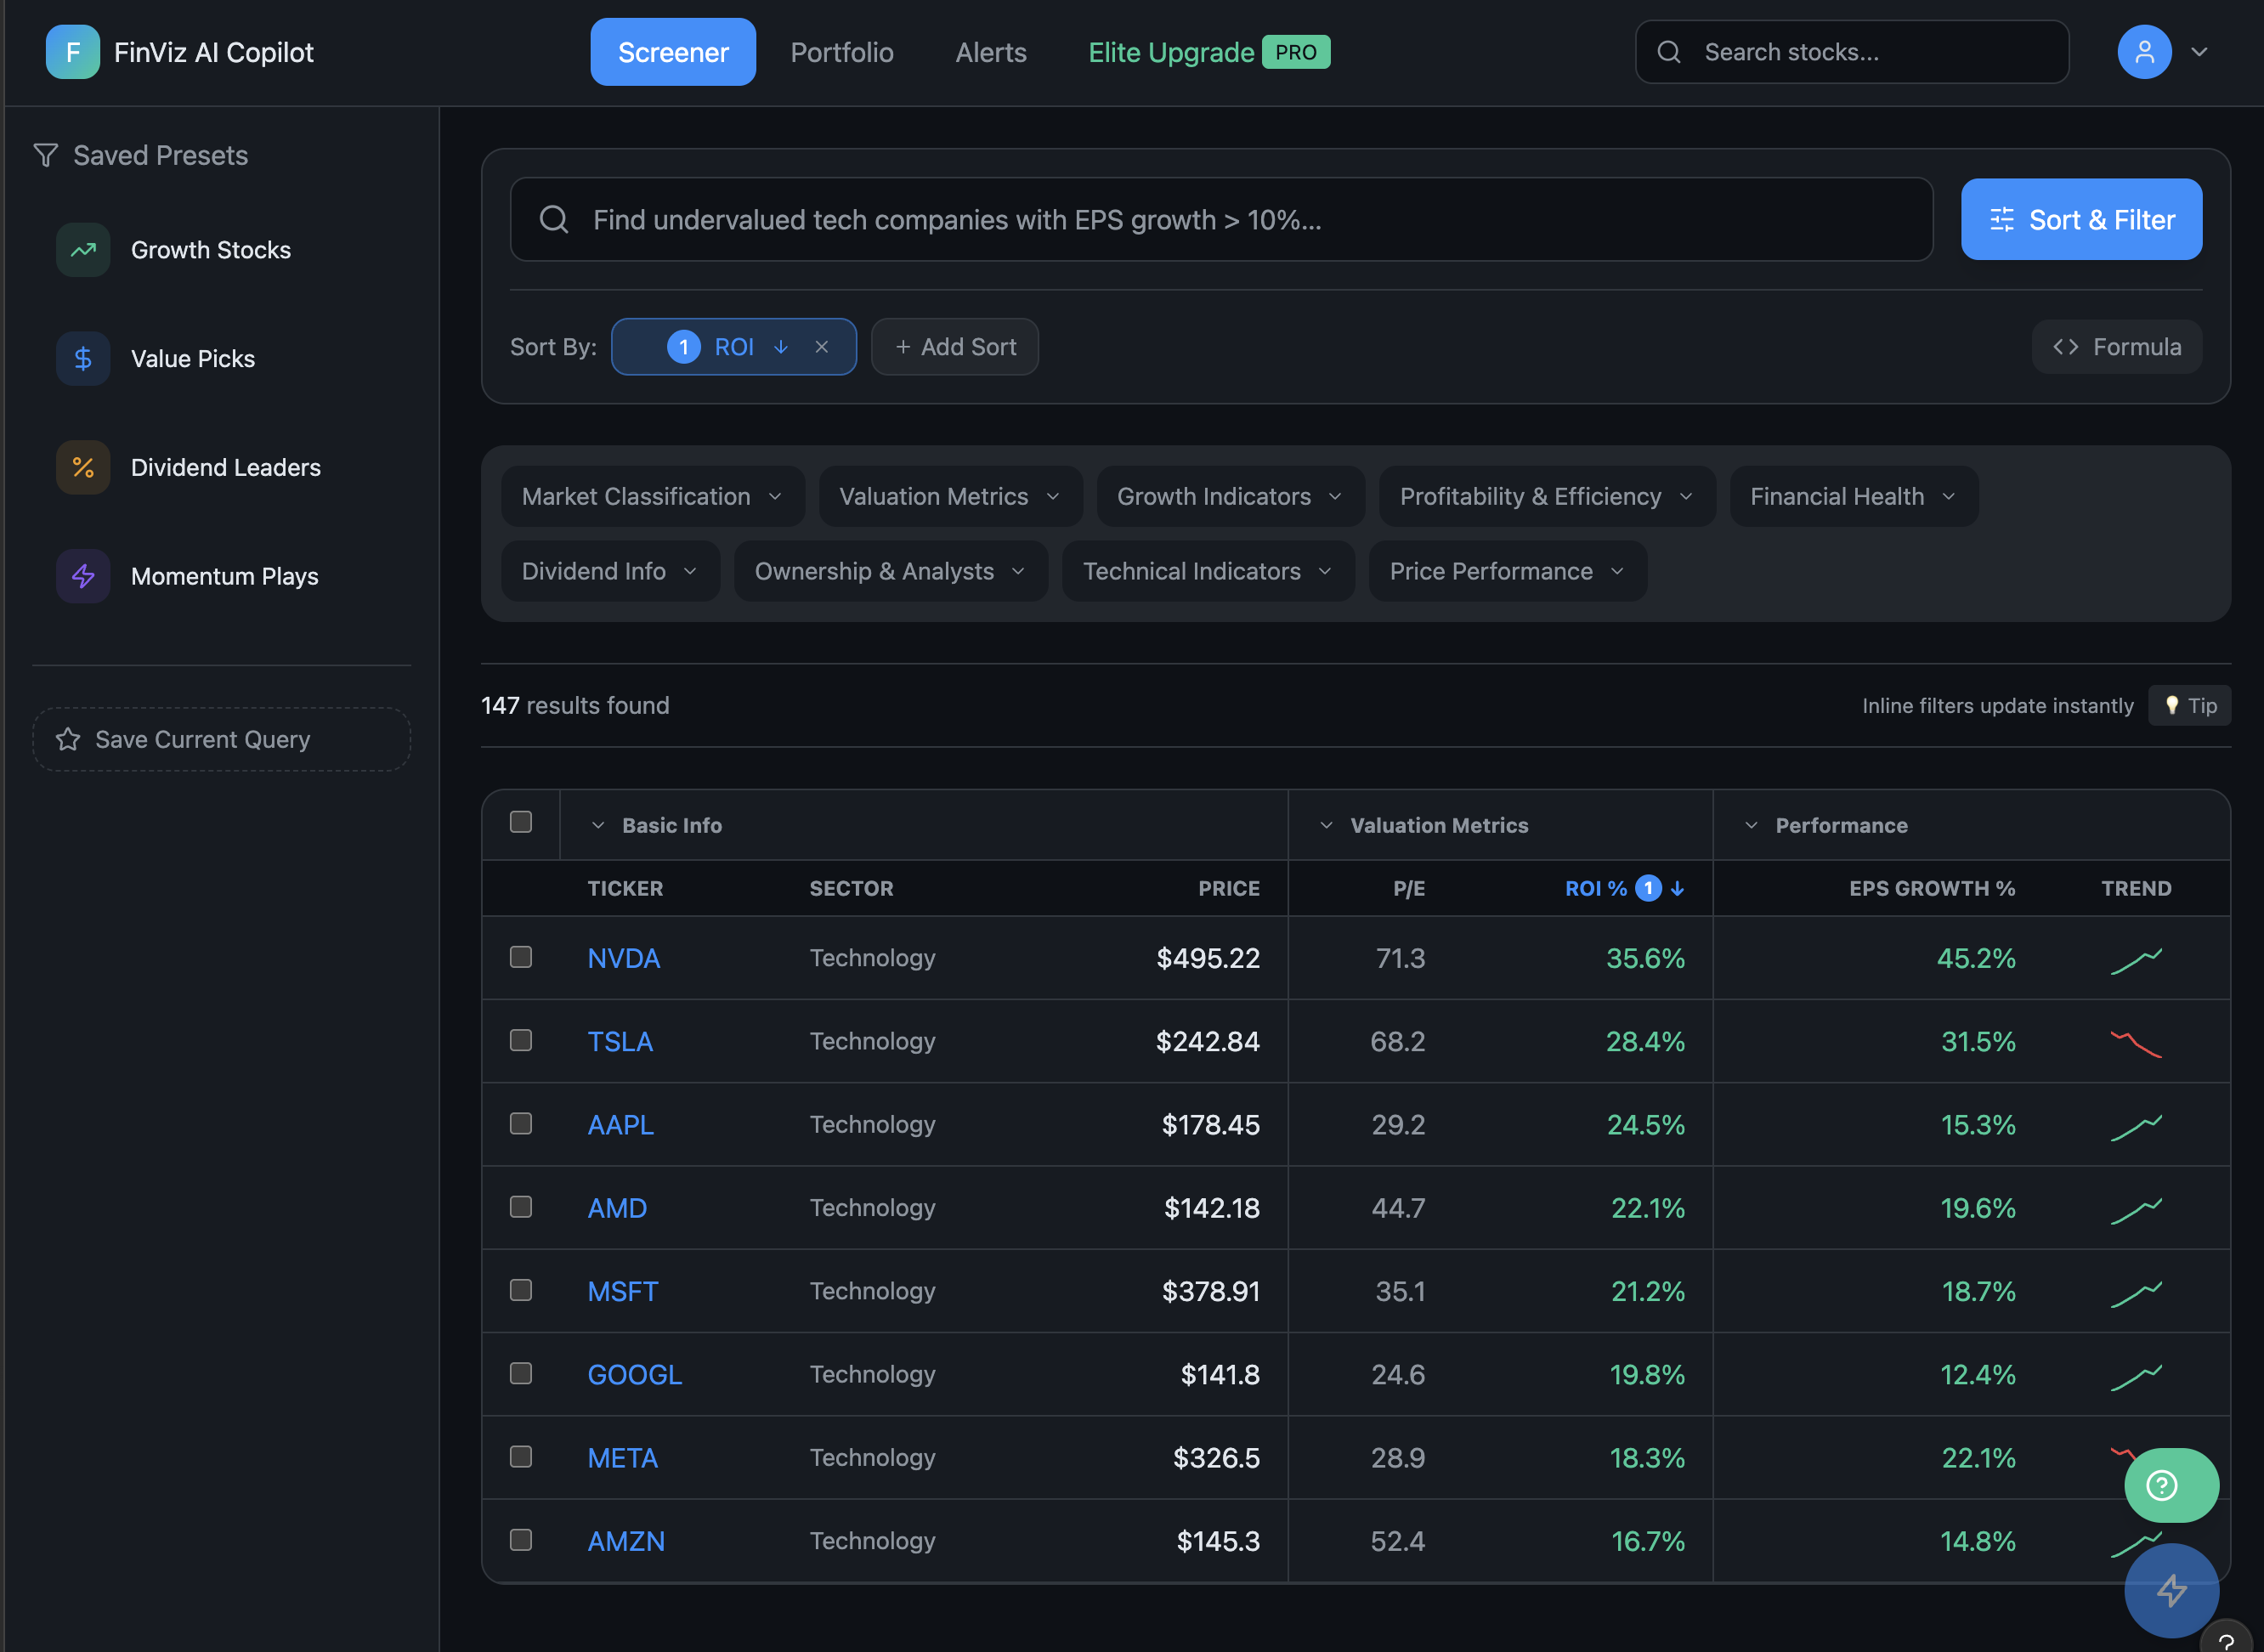Viewport: 2264px width, 1652px height.
Task: Click the FinViz F logo icon
Action: (x=72, y=52)
